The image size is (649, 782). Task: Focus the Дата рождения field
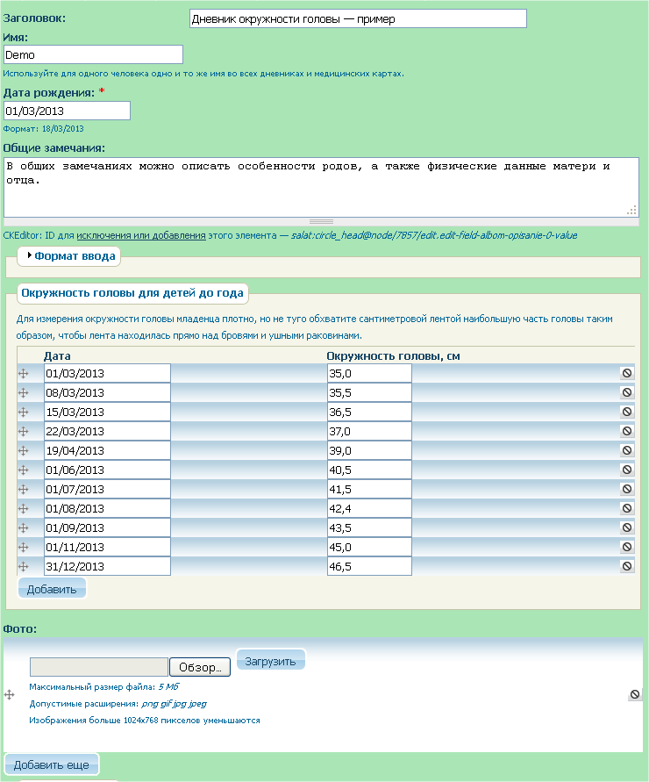coord(67,111)
